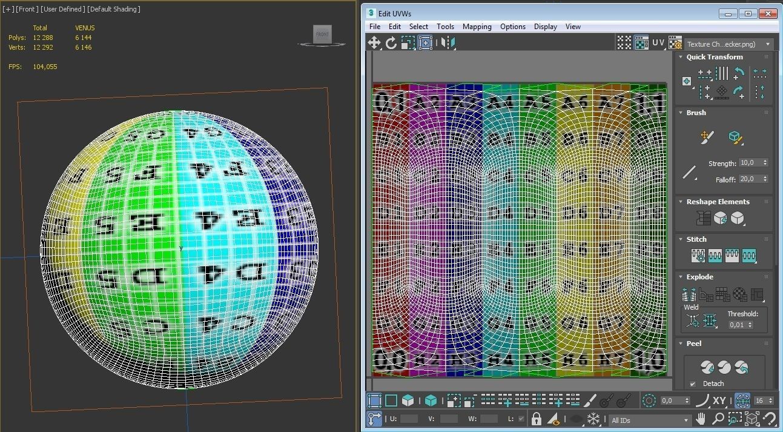Click the Break icon in Explode panel

tap(689, 295)
